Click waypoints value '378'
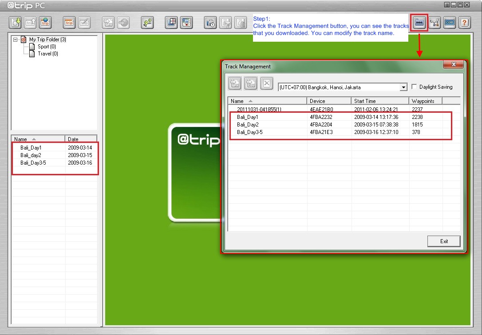Image resolution: width=482 pixels, height=335 pixels. [x=416, y=132]
